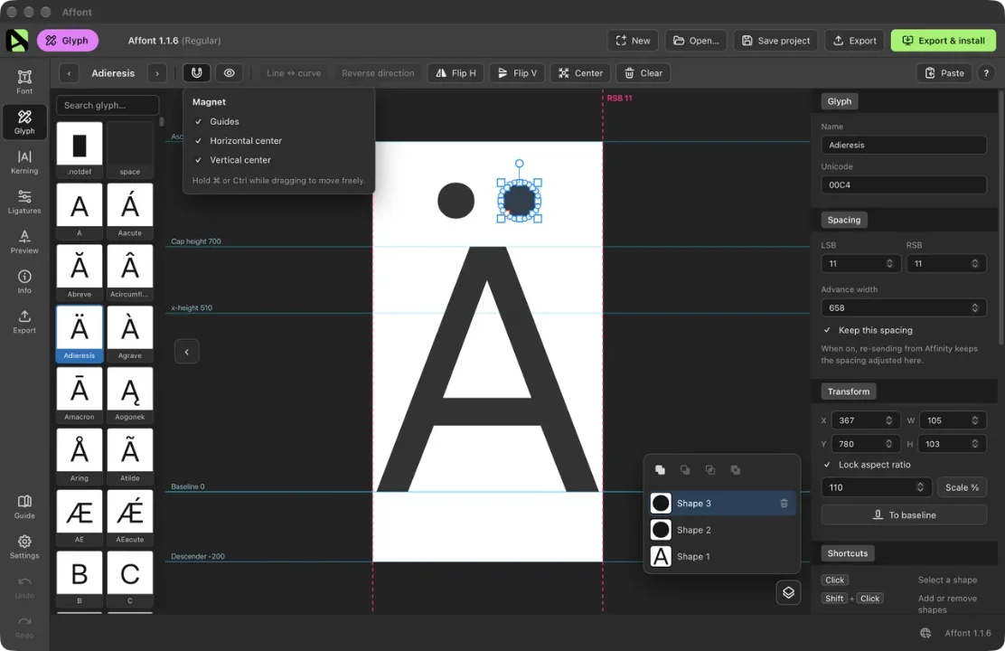
Task: Open the Ligatures section in sidebar
Action: (x=24, y=202)
